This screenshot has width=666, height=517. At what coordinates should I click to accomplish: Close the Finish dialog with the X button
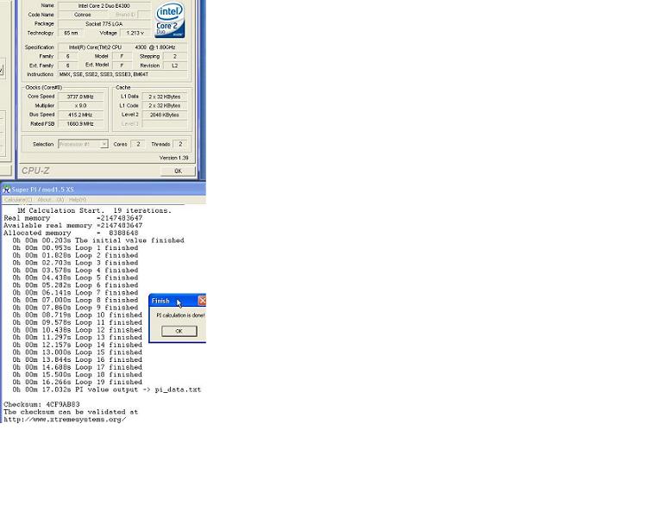point(202,301)
